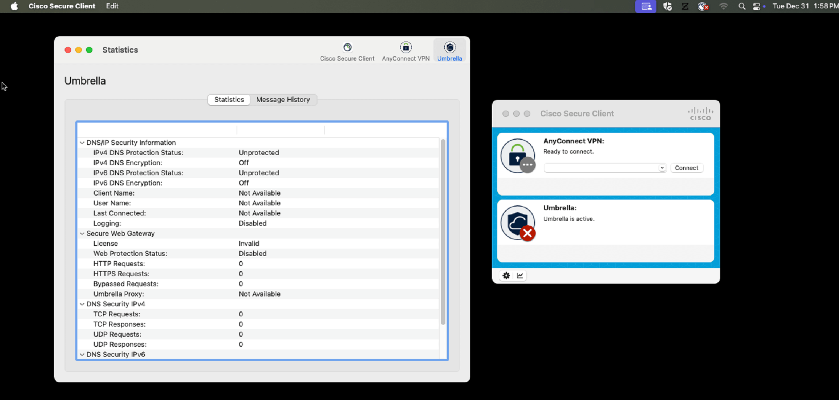Click the Z menu bar icon
Image resolution: width=839 pixels, height=400 pixels.
685,6
